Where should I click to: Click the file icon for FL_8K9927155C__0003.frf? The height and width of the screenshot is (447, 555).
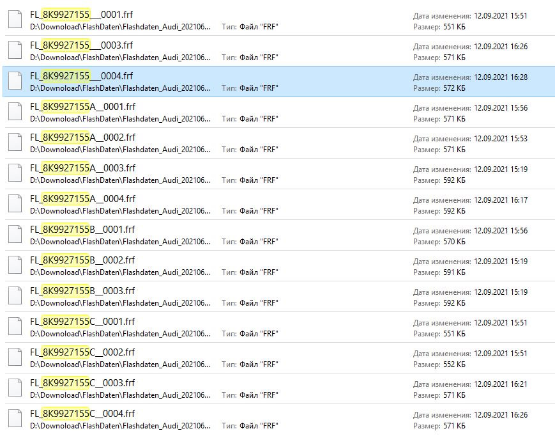tap(15, 388)
